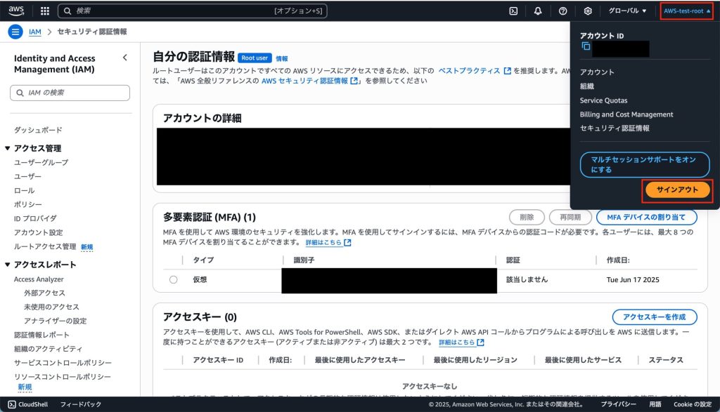Viewport: 720px width, 412px height.
Task: Open the services grid menu icon
Action: tap(44, 11)
